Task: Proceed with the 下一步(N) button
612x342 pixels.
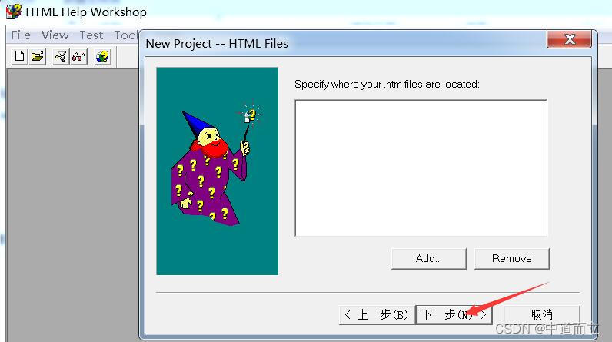Action: click(x=454, y=314)
